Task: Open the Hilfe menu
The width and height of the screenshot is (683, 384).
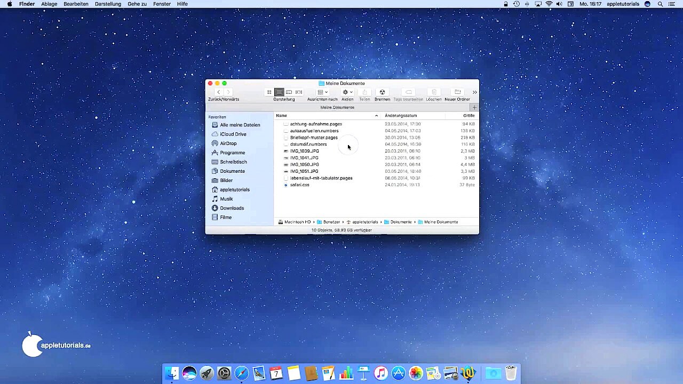Action: click(x=182, y=4)
